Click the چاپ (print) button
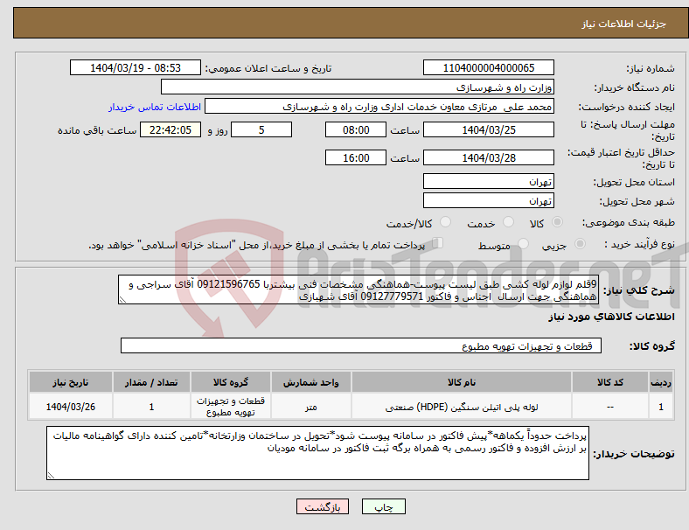689x530 pixels. 383,506
